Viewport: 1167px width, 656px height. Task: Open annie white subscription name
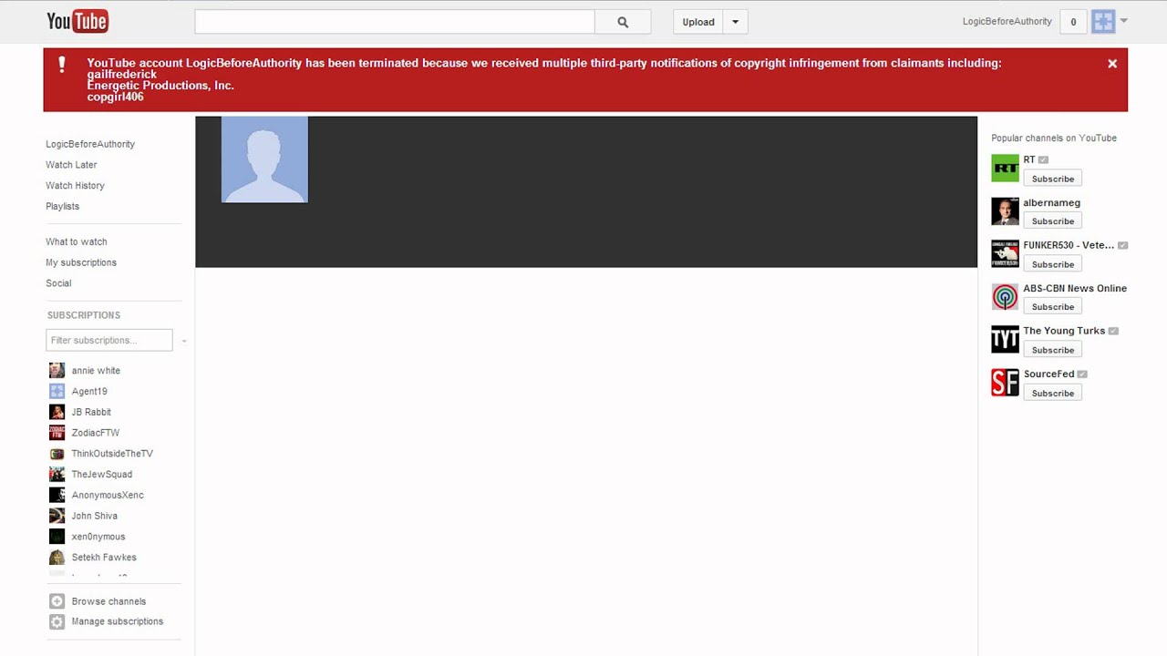pos(96,371)
